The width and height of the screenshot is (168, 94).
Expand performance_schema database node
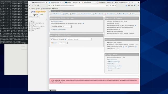click(x=29, y=27)
